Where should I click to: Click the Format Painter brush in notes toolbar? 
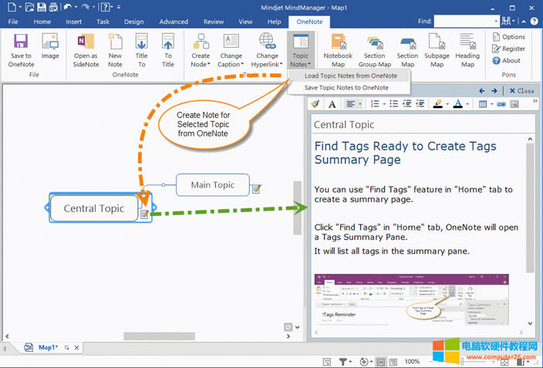[315, 103]
